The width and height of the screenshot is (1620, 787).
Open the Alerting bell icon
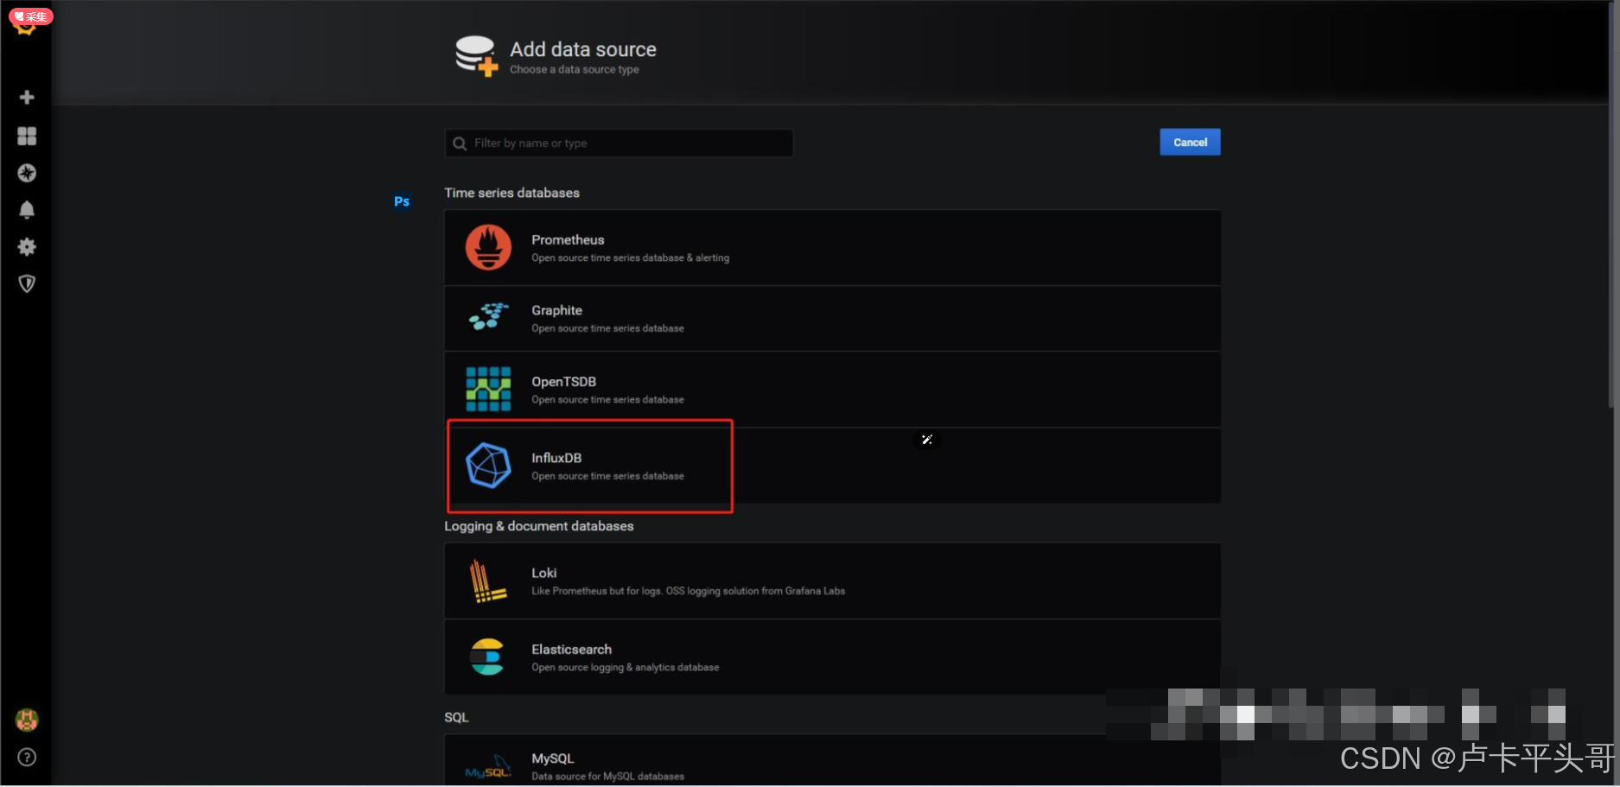[27, 210]
